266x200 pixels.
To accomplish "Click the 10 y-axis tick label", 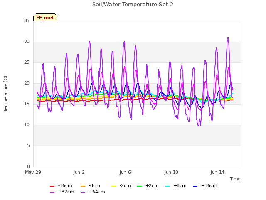I will [x=27, y=125].
